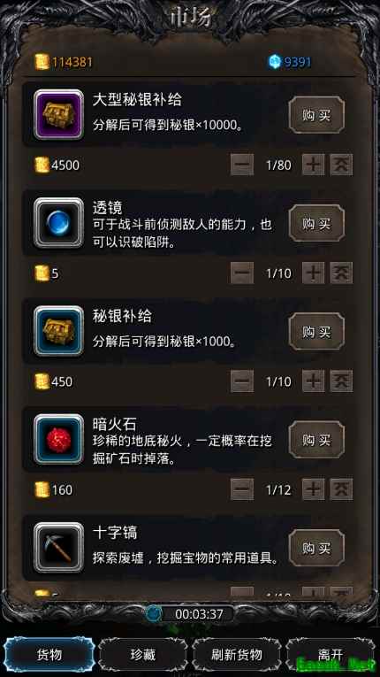The width and height of the screenshot is (380, 677).
Task: Tap the gold coin balance icon
Action: tap(42, 63)
